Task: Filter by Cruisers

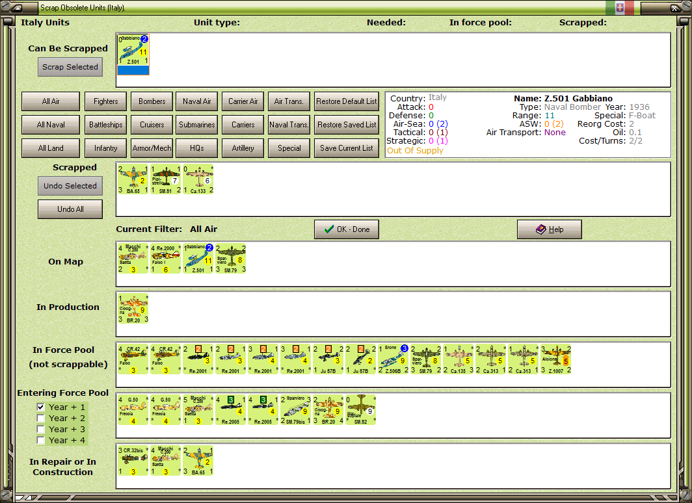Action: (x=152, y=125)
